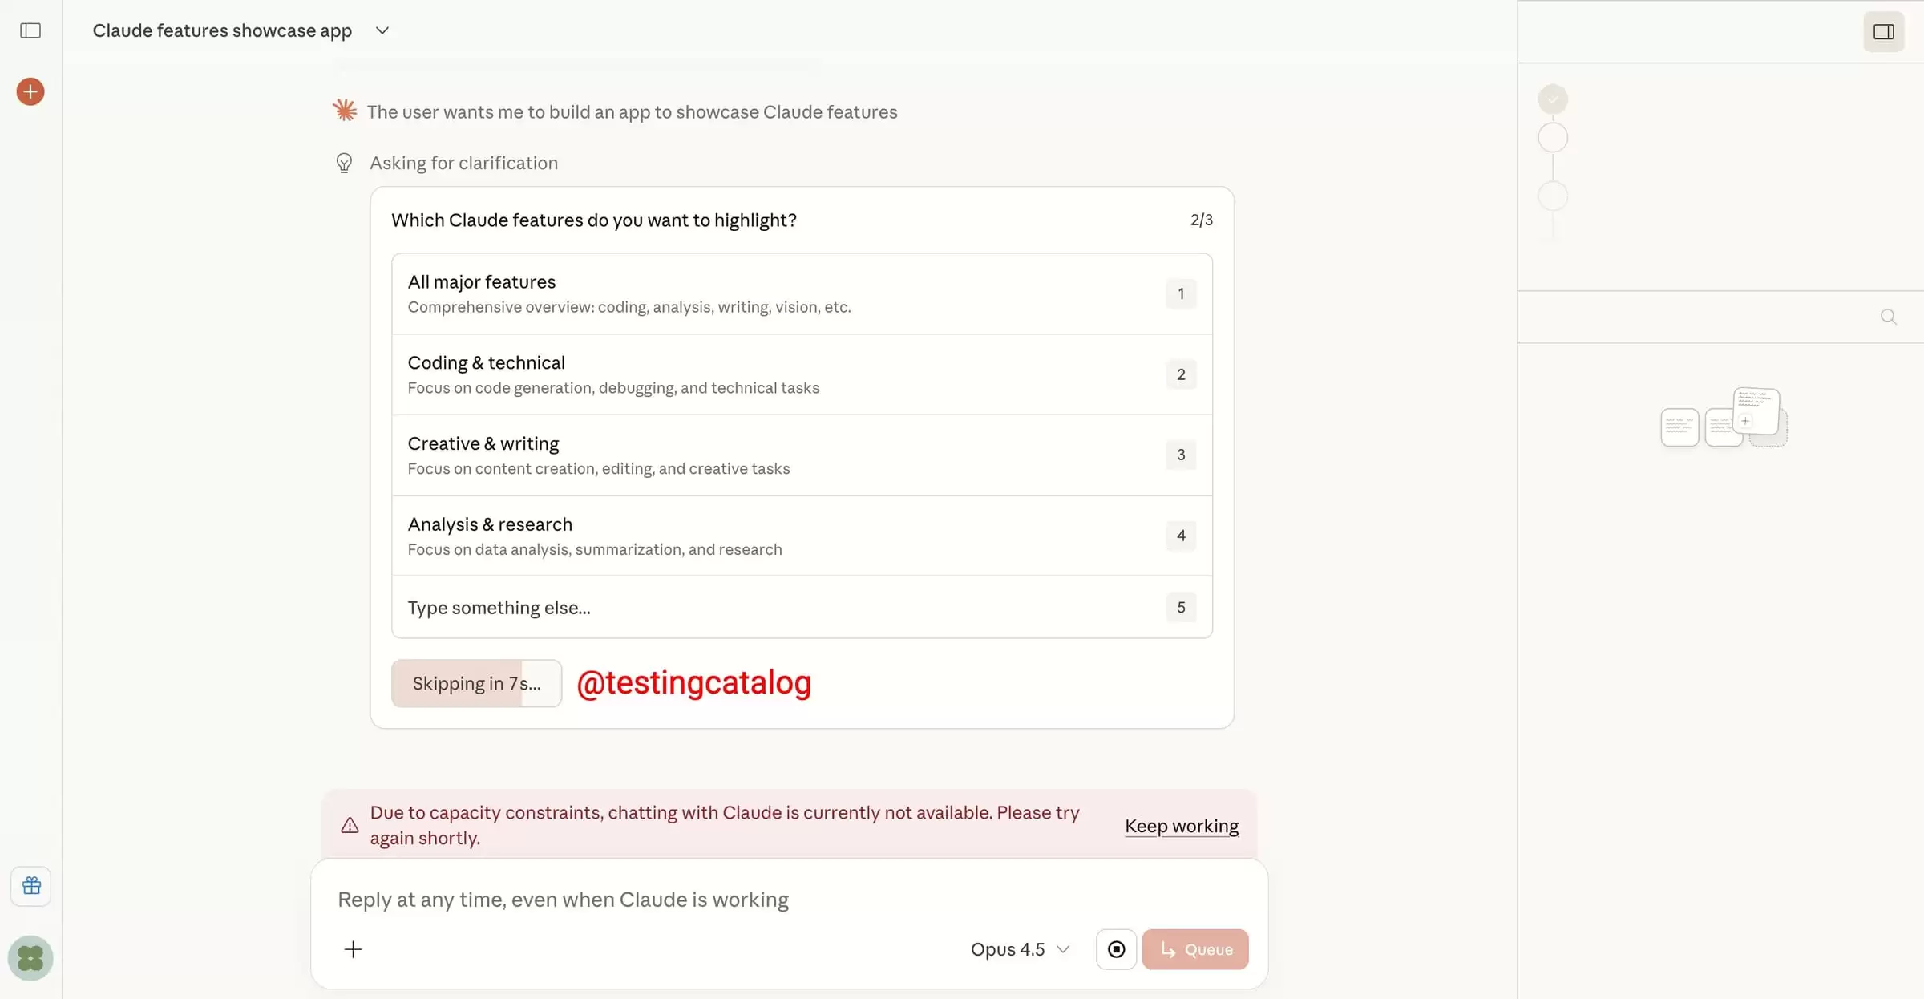Select the Analysis & research option

[x=802, y=536]
